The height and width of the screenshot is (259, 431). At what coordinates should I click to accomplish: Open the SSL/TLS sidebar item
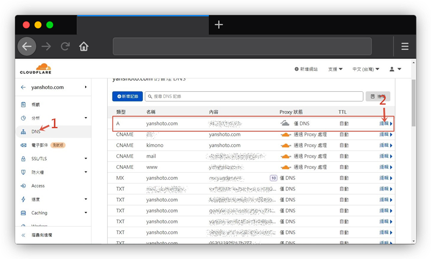pyautogui.click(x=39, y=159)
